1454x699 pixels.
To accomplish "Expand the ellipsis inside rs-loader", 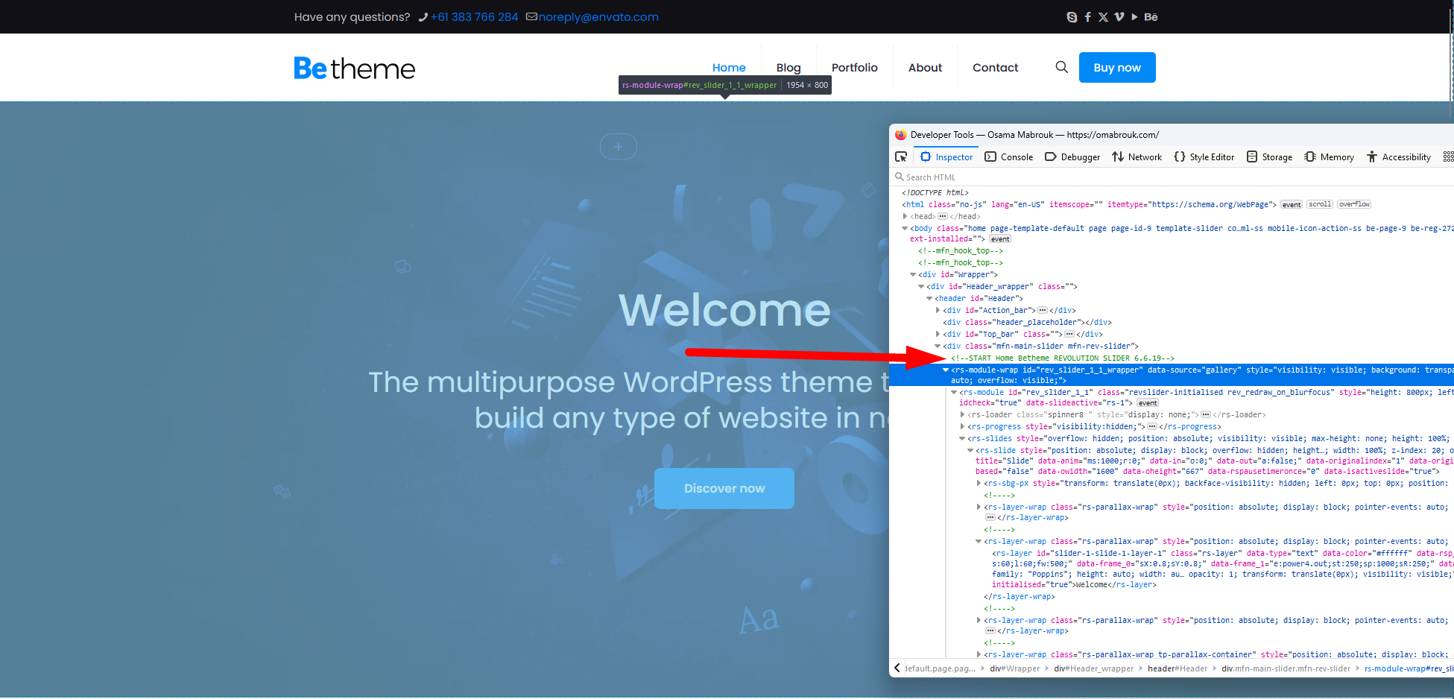I will 1206,414.
